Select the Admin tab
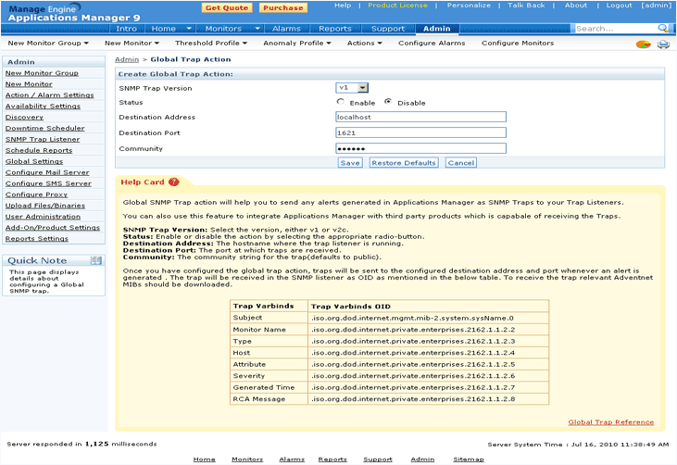 (436, 29)
